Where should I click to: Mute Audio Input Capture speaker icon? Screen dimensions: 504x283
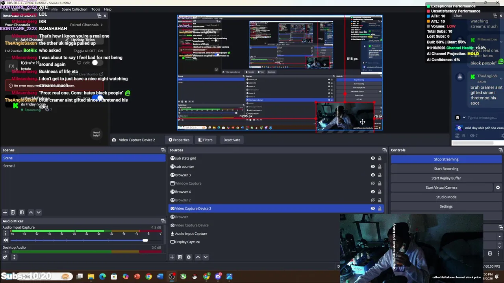coord(6,240)
